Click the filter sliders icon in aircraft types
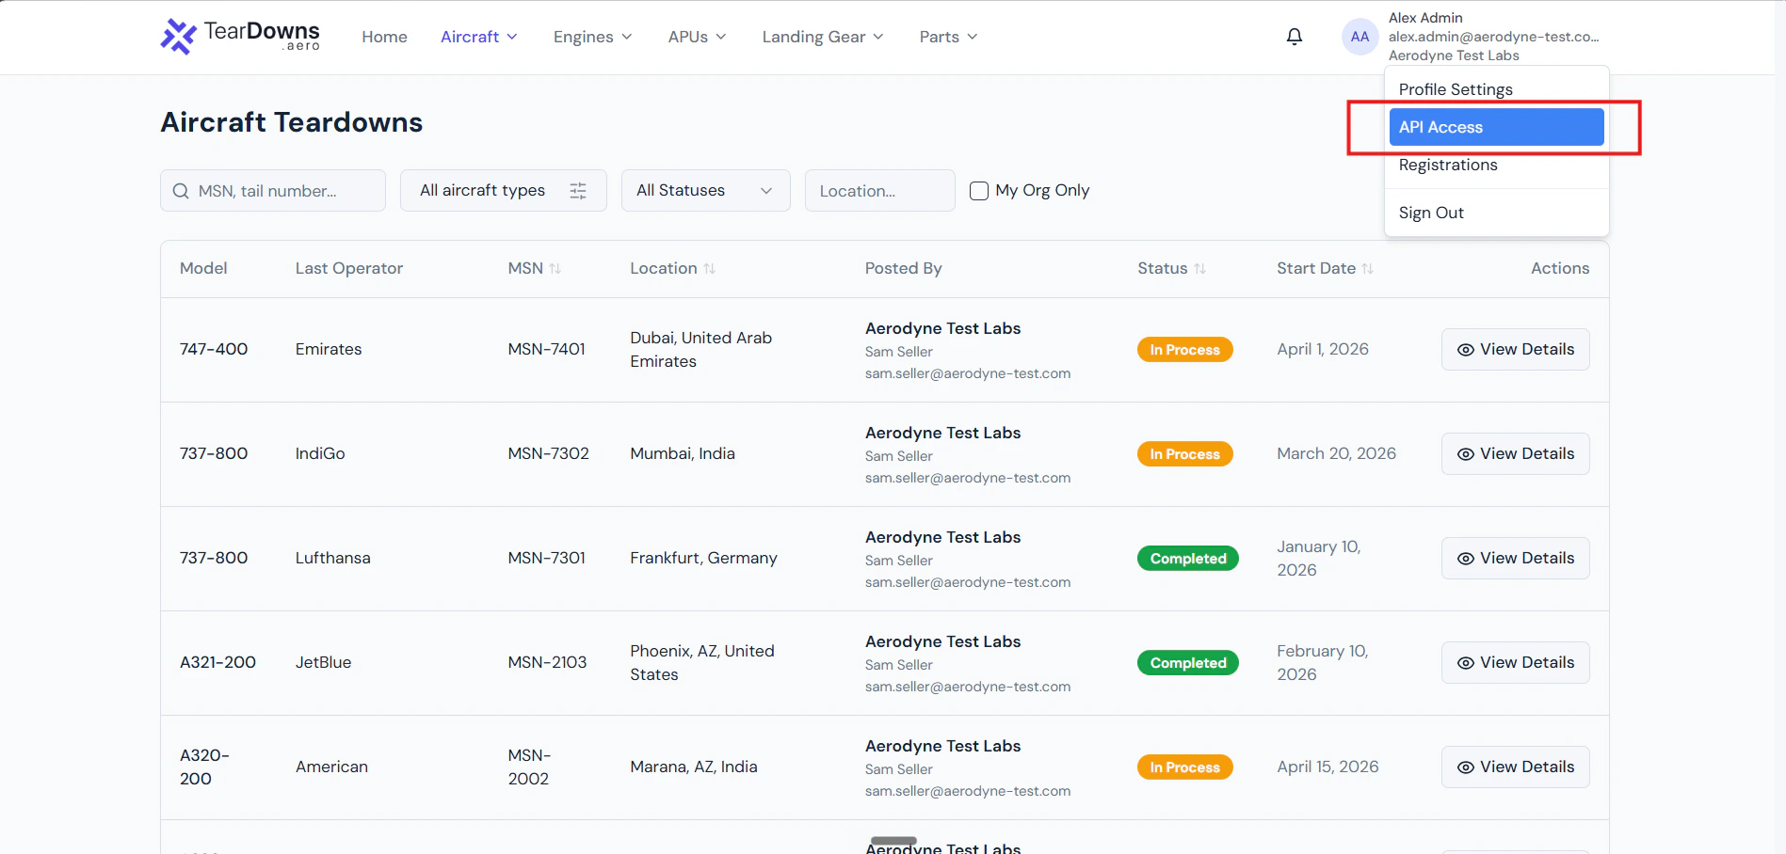The width and height of the screenshot is (1786, 854). [578, 191]
